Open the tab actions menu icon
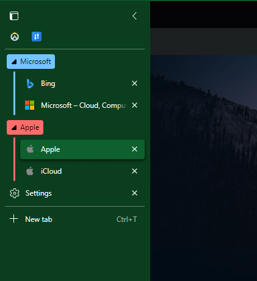 tap(14, 16)
